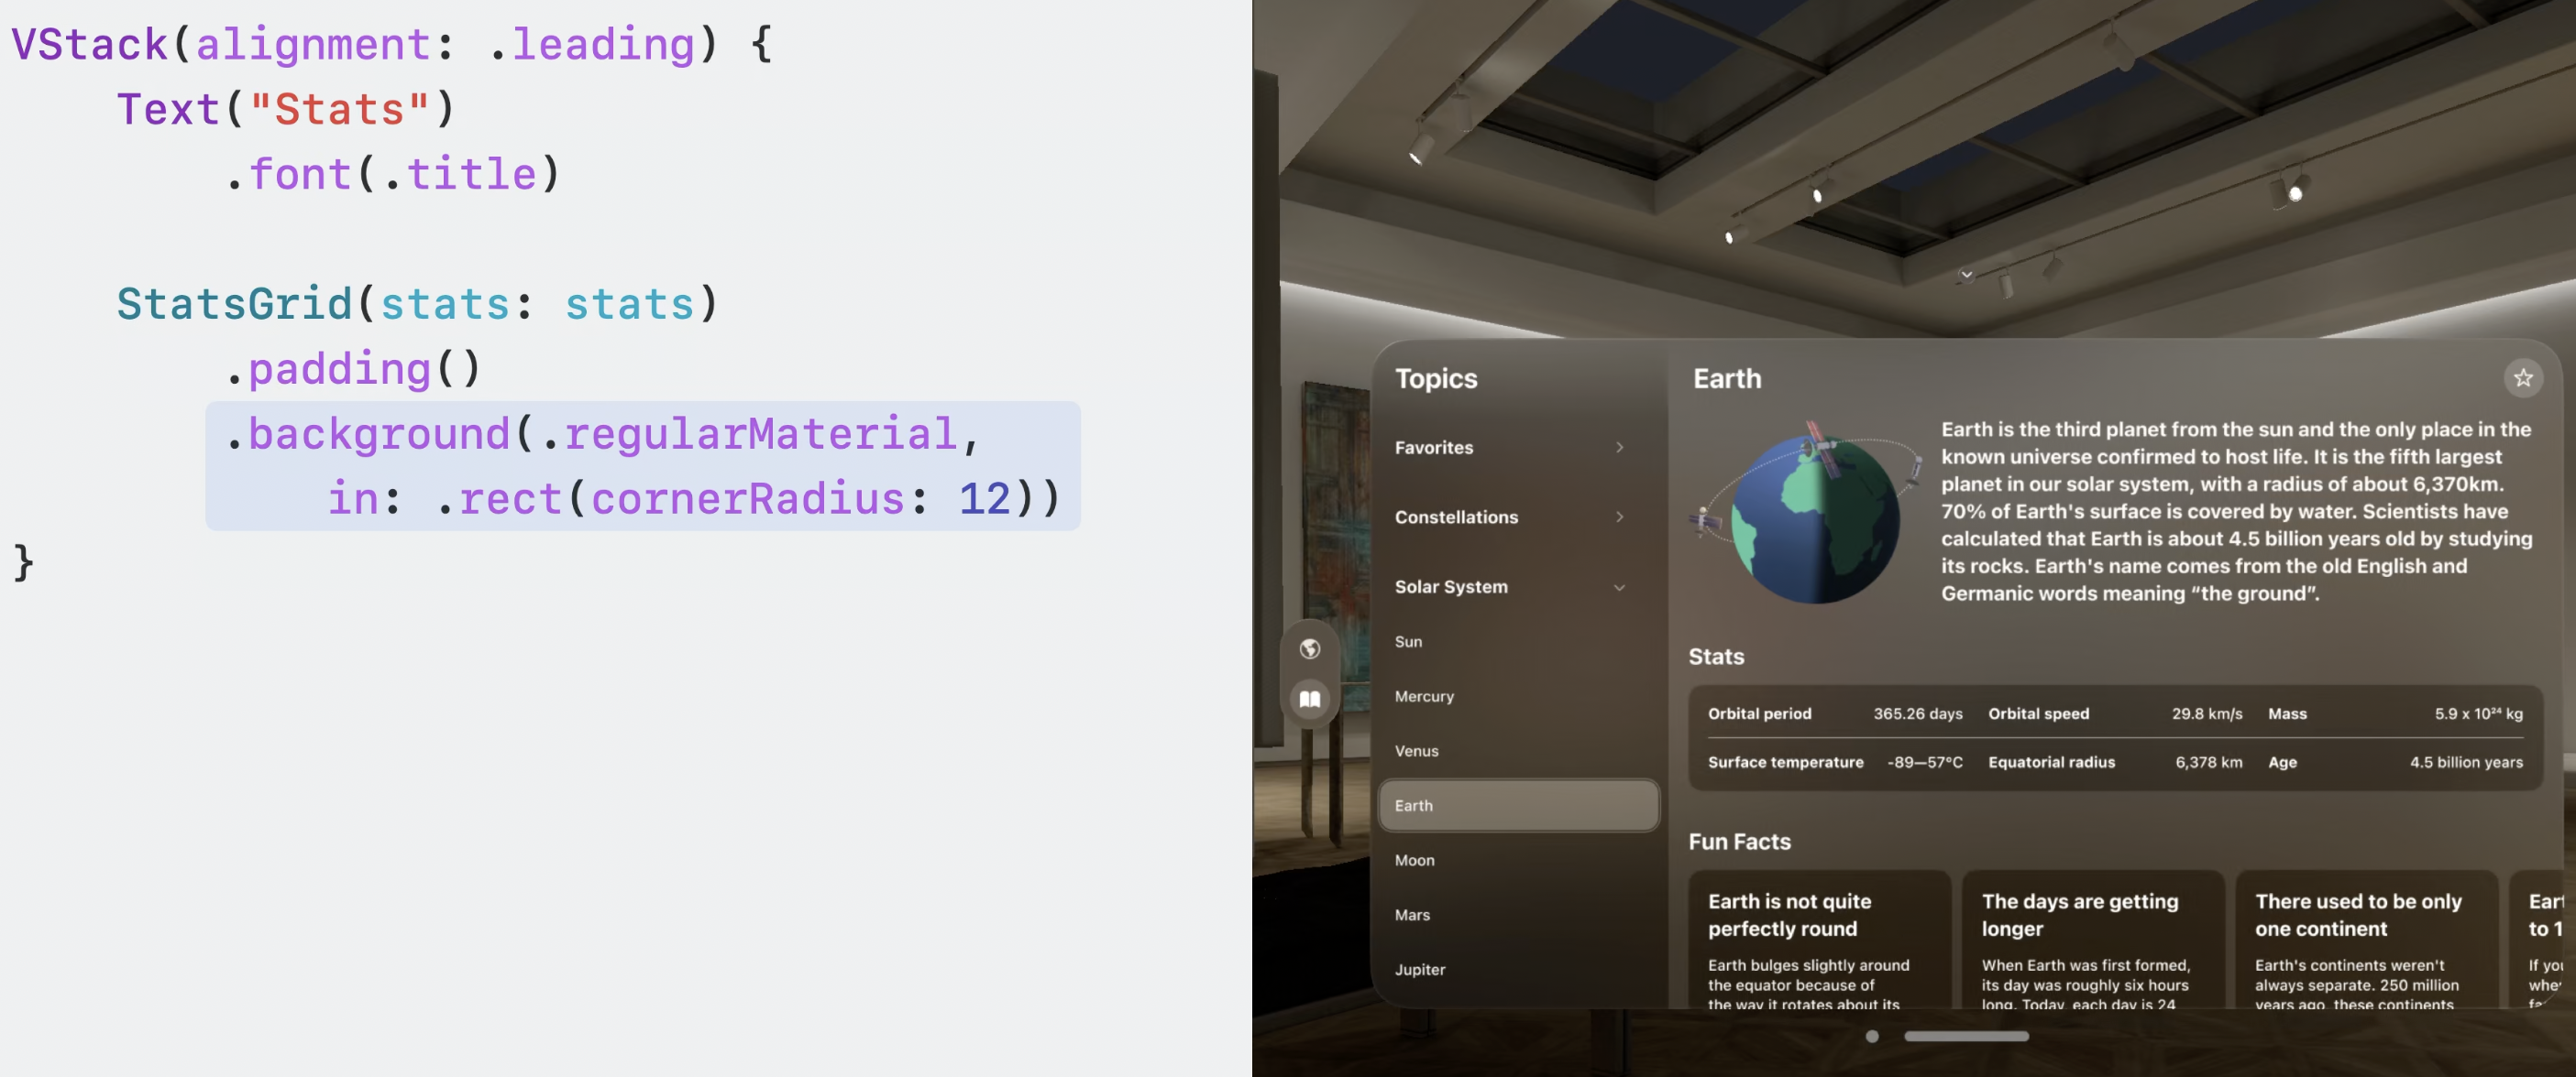Open the Jupiter topic
Image resolution: width=2576 pixels, height=1077 pixels.
click(x=1419, y=969)
